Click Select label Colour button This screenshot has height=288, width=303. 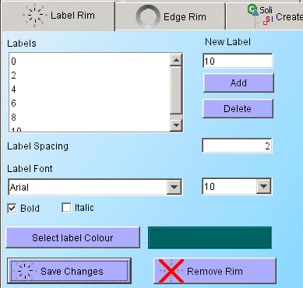pos(72,237)
